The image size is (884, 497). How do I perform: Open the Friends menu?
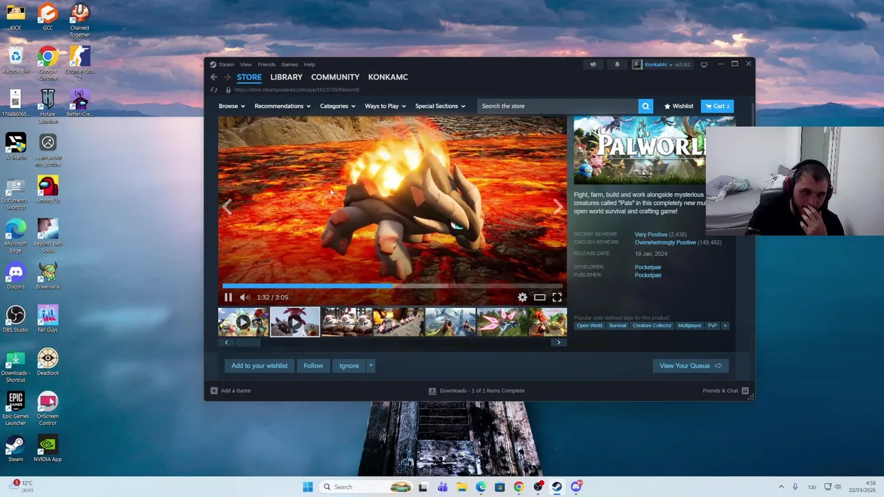tap(267, 65)
